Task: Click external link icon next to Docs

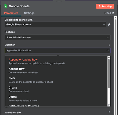Action: (x=113, y=13)
